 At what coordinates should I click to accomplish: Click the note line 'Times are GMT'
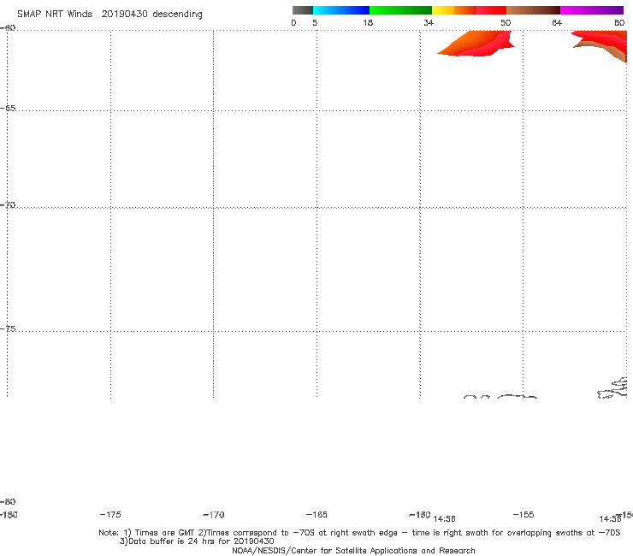click(165, 533)
